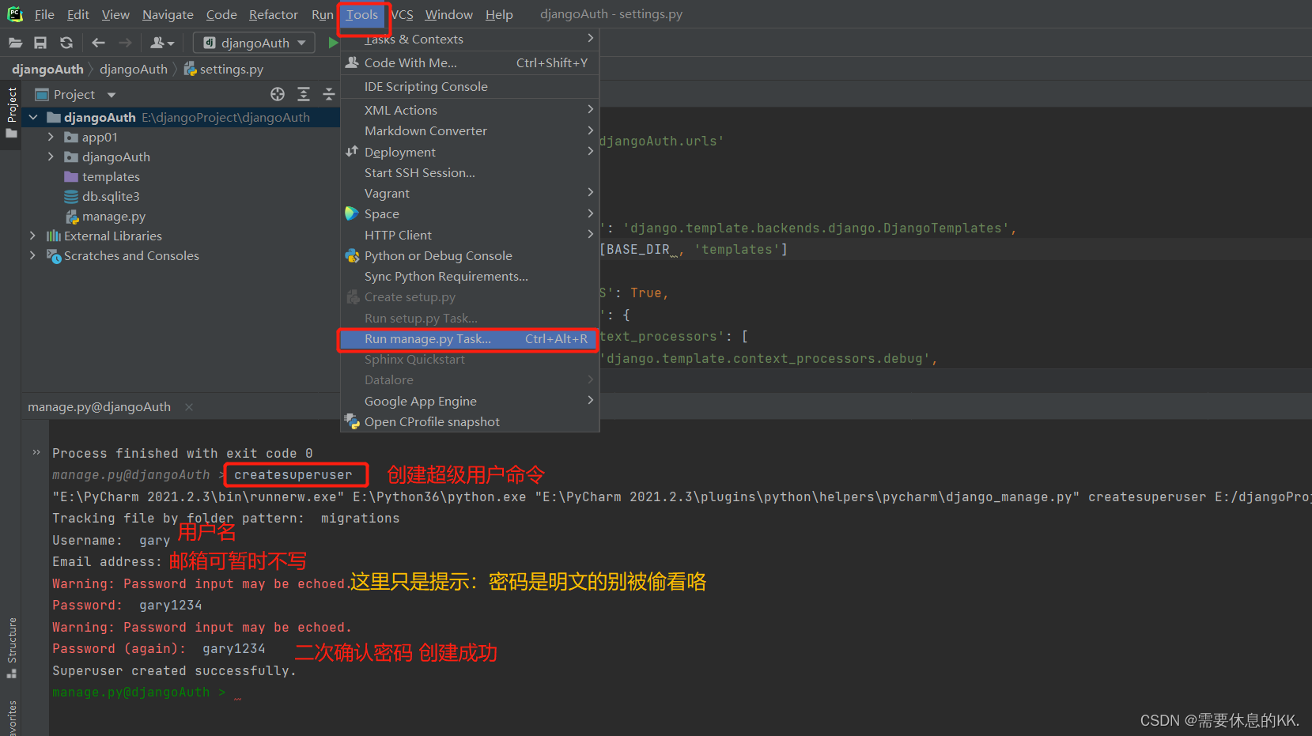Open the Help menu
1312x736 pixels.
(499, 14)
